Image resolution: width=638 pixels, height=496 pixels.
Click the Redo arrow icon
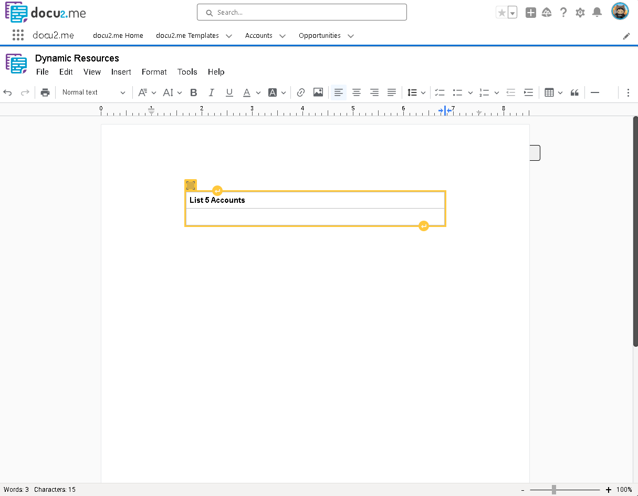tap(25, 92)
